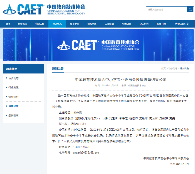This screenshot has height=174, width=195.
Task: Open the 协会概况 navigation menu
Action: point(22,24)
